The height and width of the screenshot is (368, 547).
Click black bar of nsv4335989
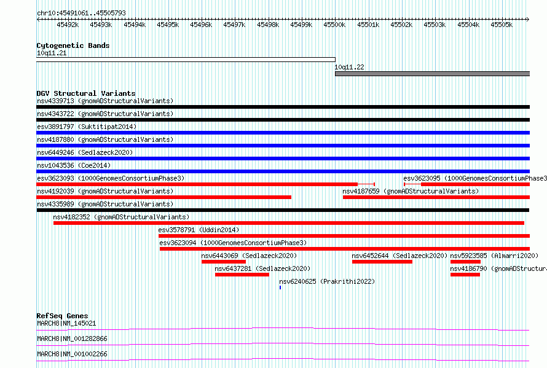tap(283, 210)
